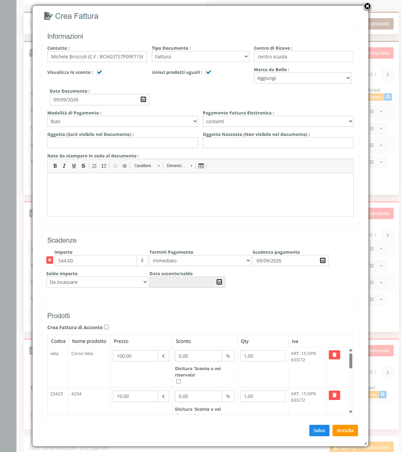Screen dimensions: 402x452
Task: Open calendar for Scadenza pagamento
Action: (323, 260)
